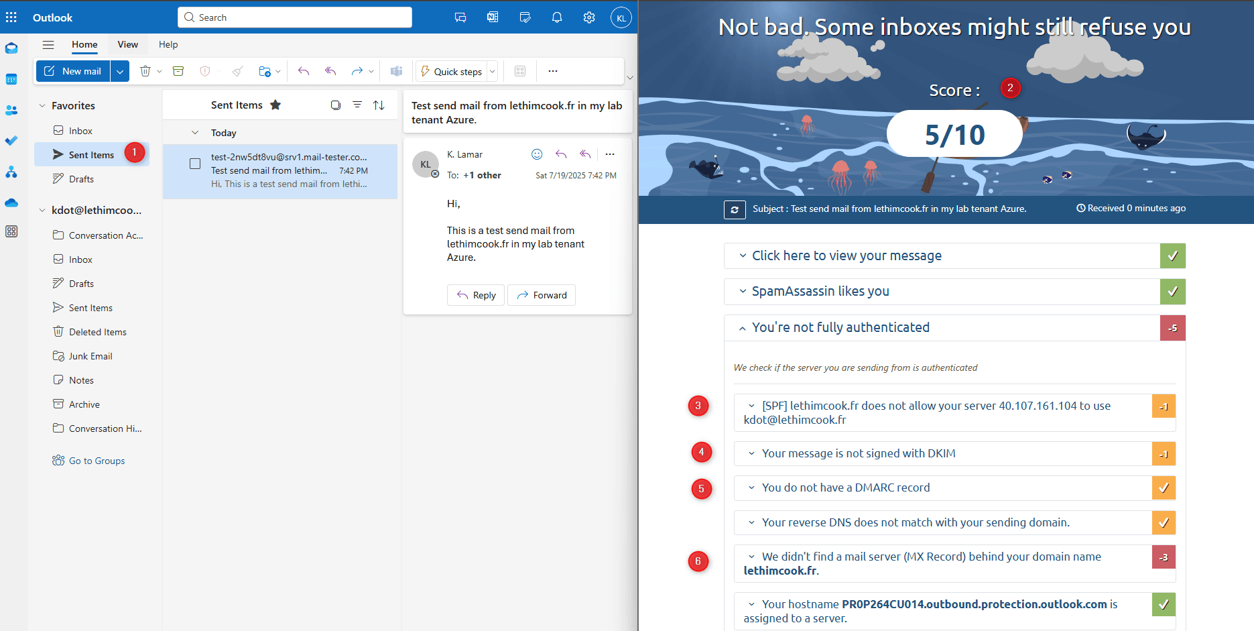
Task: Click the Delete trash icon in toolbar
Action: click(x=145, y=71)
